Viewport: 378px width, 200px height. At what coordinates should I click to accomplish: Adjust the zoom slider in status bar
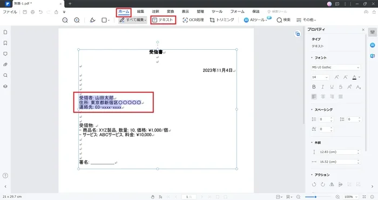[x=315, y=197]
